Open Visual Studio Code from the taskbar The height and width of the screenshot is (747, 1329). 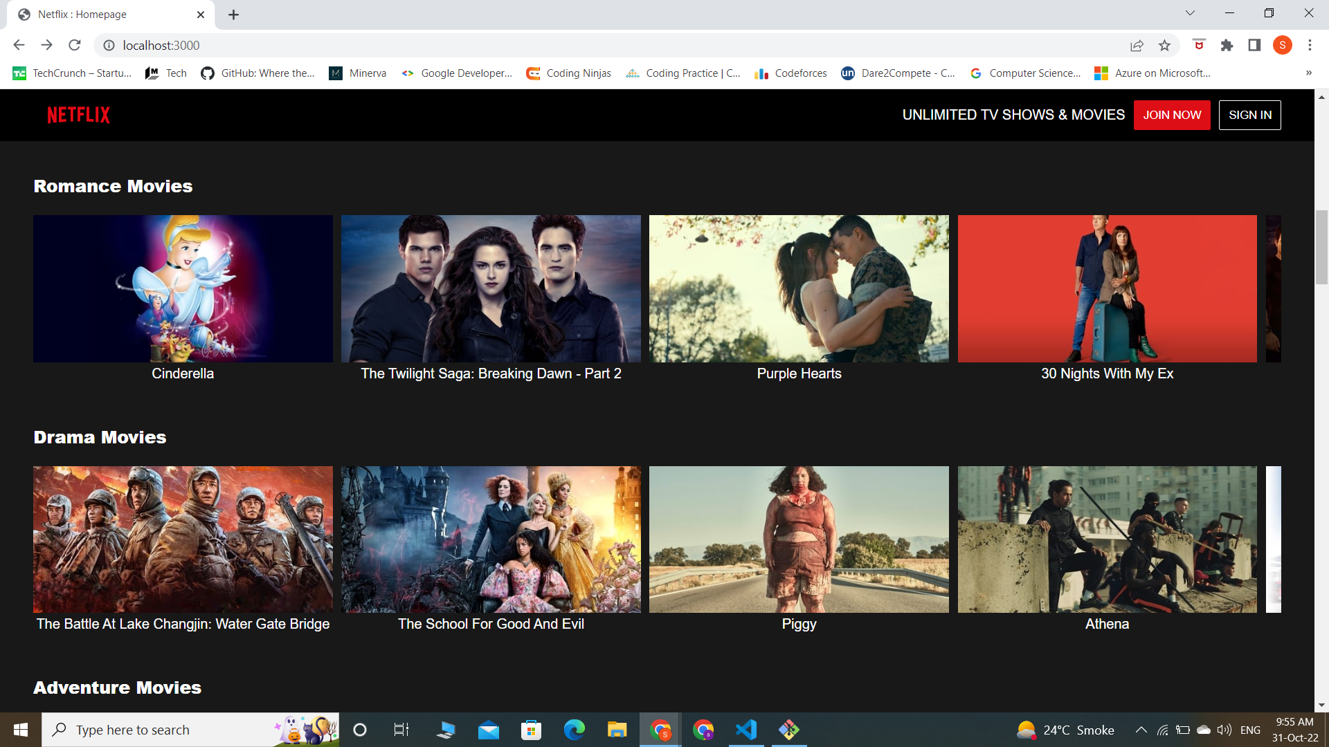[x=745, y=729]
